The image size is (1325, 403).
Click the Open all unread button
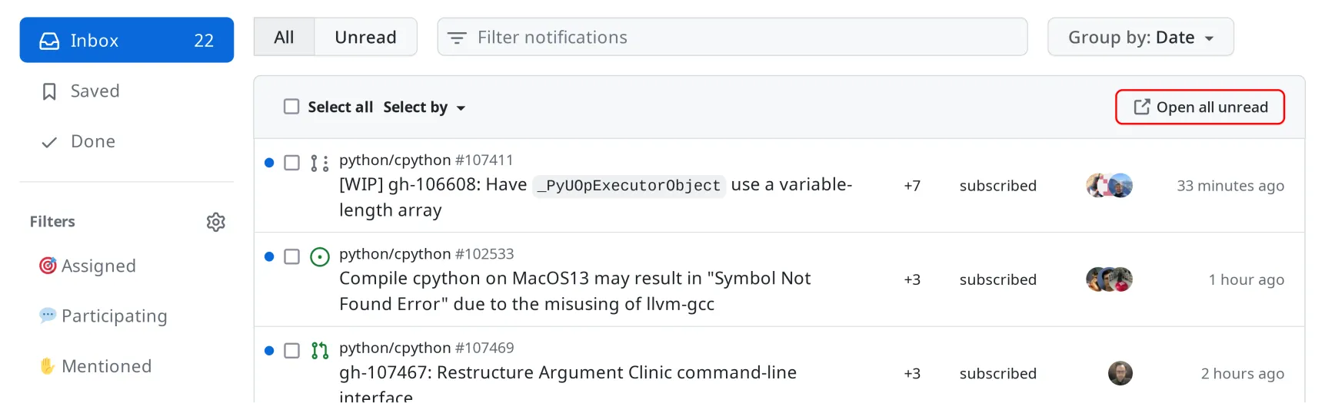[1200, 107]
